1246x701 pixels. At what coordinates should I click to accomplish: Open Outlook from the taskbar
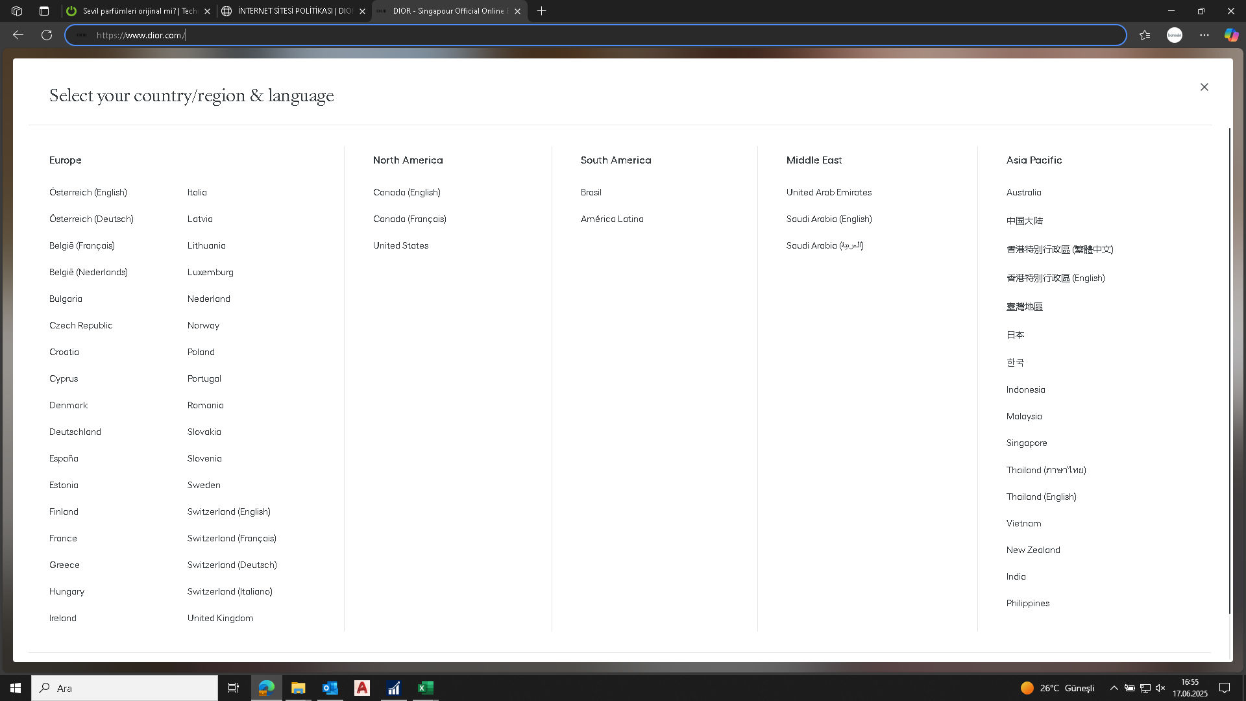(330, 688)
